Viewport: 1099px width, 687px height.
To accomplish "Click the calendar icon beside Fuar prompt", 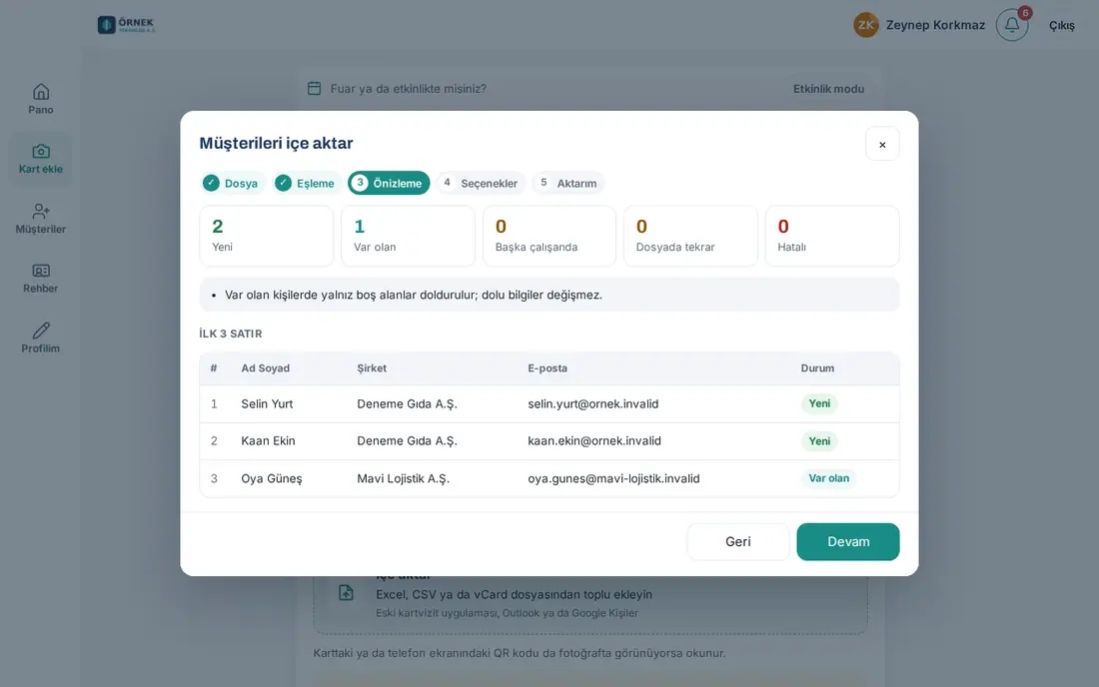I will [x=314, y=88].
